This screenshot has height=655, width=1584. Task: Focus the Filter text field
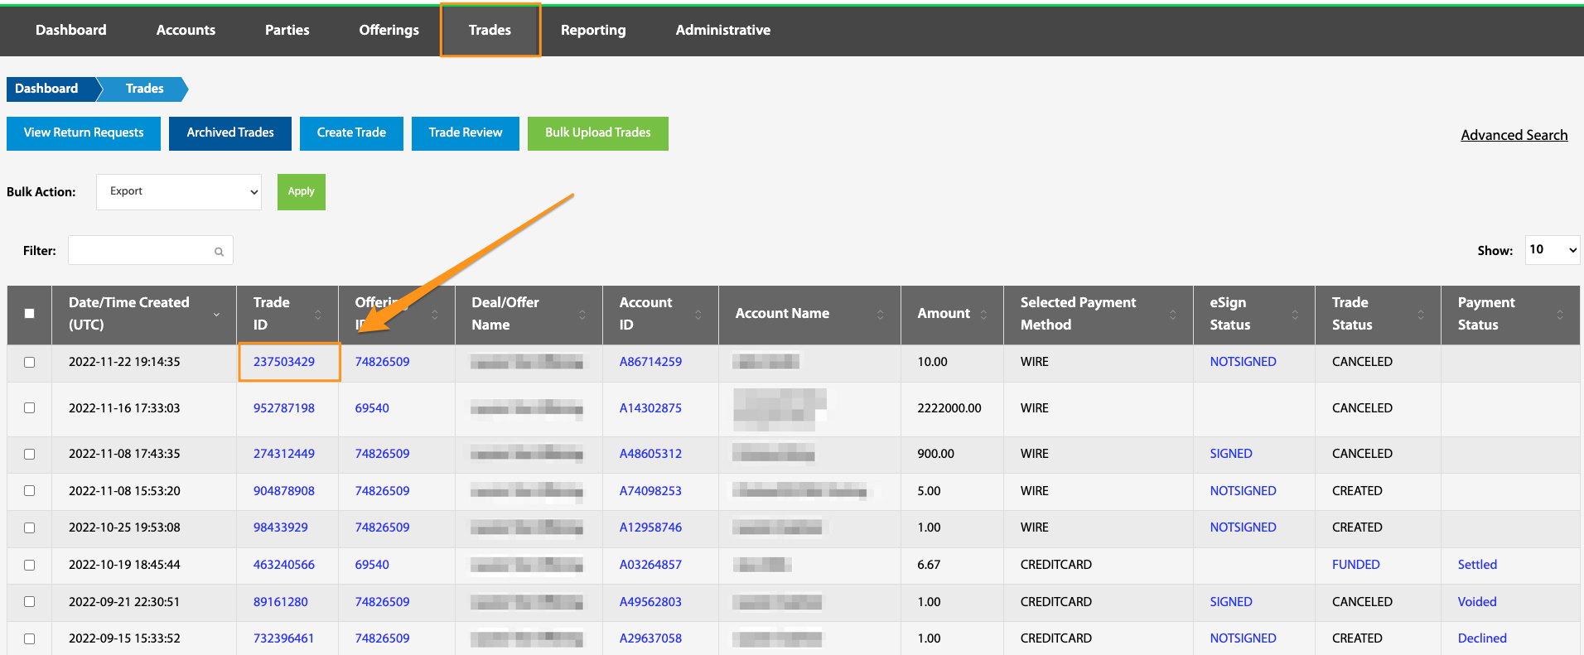coord(151,250)
